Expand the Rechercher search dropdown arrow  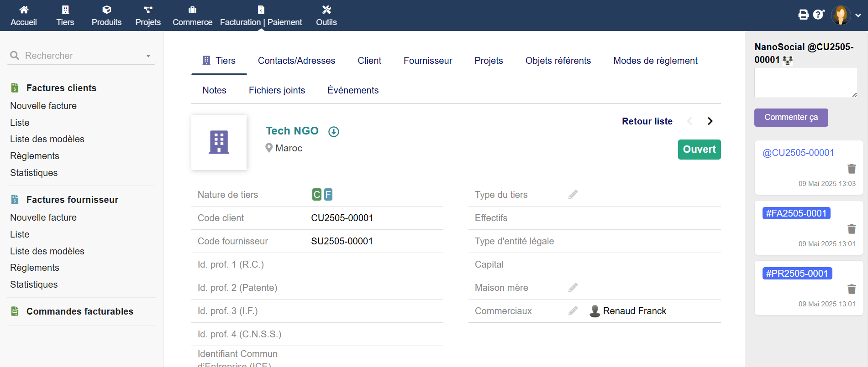pos(148,56)
